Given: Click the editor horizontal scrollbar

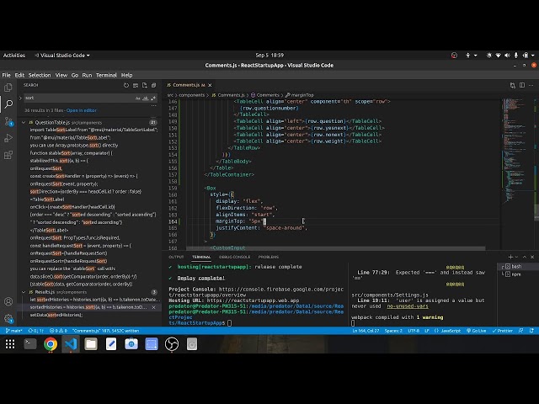Looking at the screenshot, I should click(335, 248).
